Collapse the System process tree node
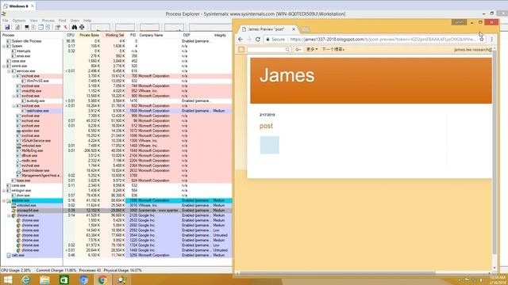508x285 pixels. (x=4, y=46)
